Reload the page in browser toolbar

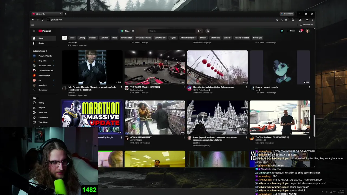pos(43,19)
